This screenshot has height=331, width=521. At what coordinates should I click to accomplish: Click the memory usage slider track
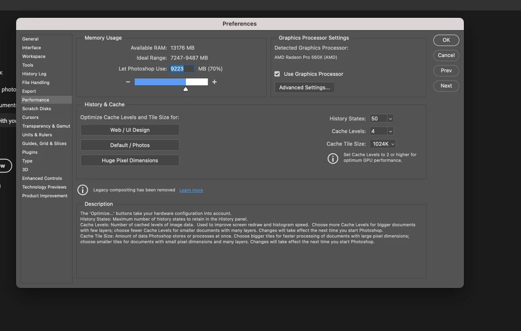click(171, 82)
